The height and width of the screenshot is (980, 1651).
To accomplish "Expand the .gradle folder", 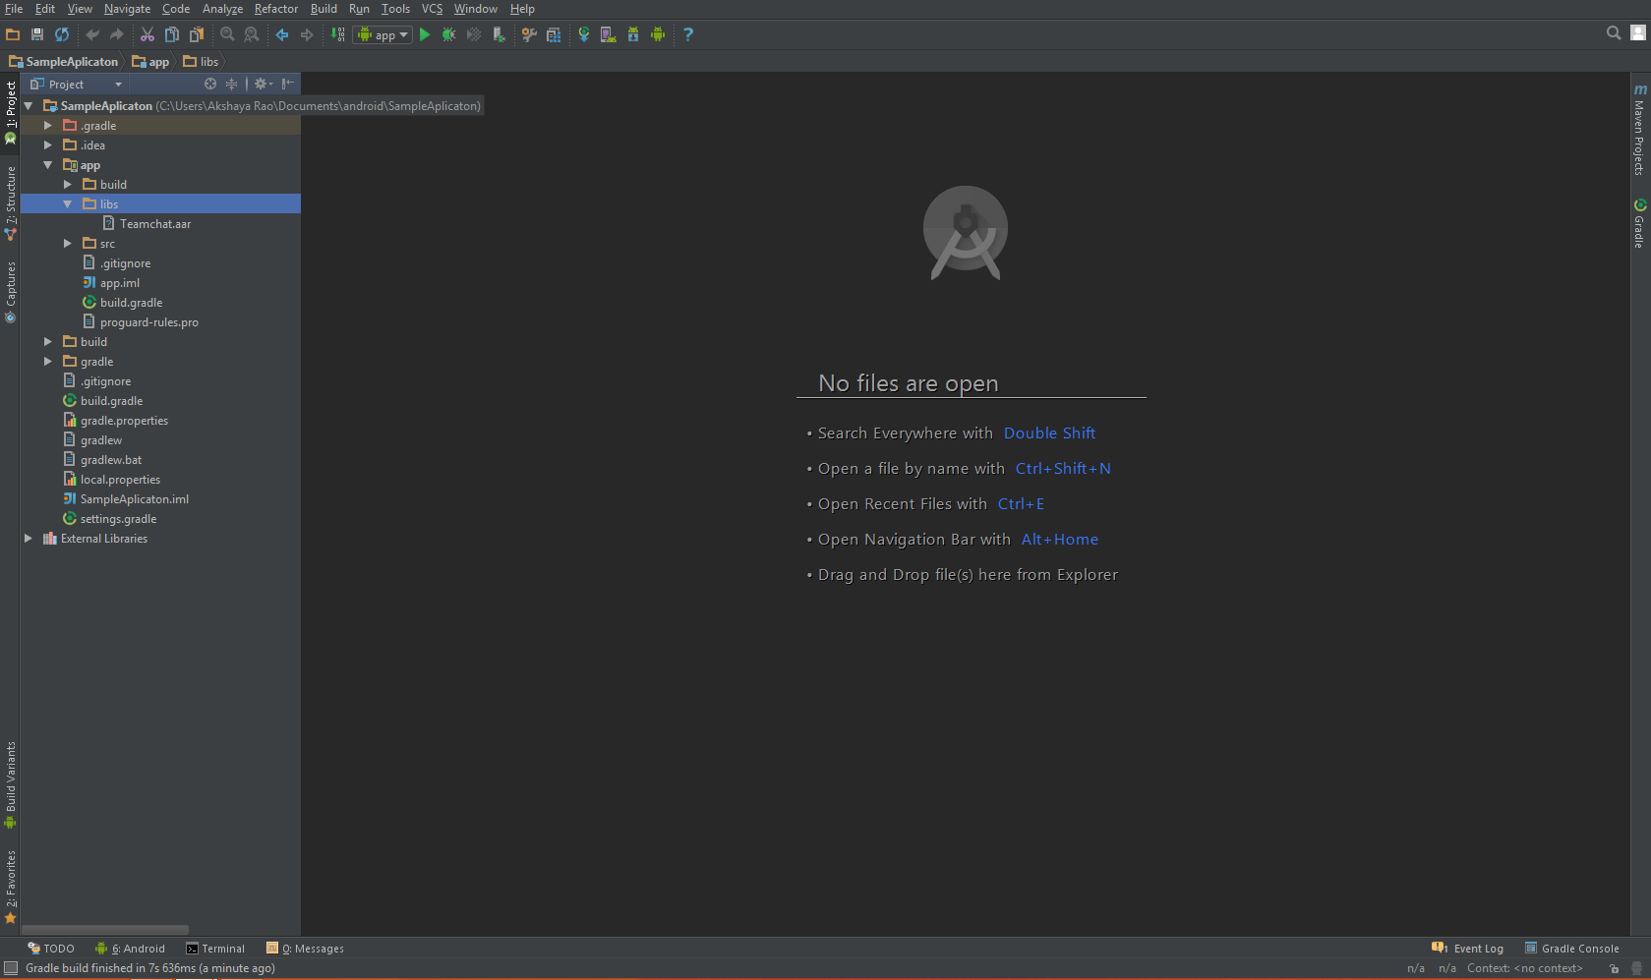I will (47, 126).
